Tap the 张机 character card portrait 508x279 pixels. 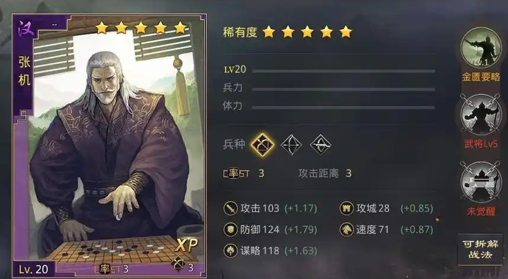click(x=109, y=146)
